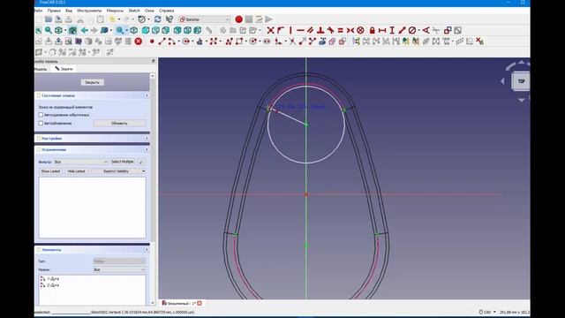Select the polyline creation tool
Screen dimensions: 565x318
[230, 42]
